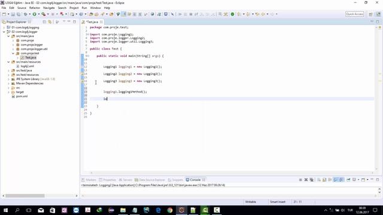Open the Run menu
The image size is (383, 215).
(x=84, y=8)
